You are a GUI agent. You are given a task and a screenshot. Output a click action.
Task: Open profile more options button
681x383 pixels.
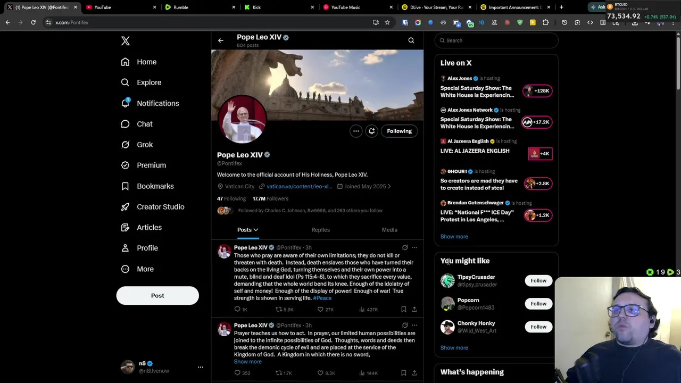[356, 131]
